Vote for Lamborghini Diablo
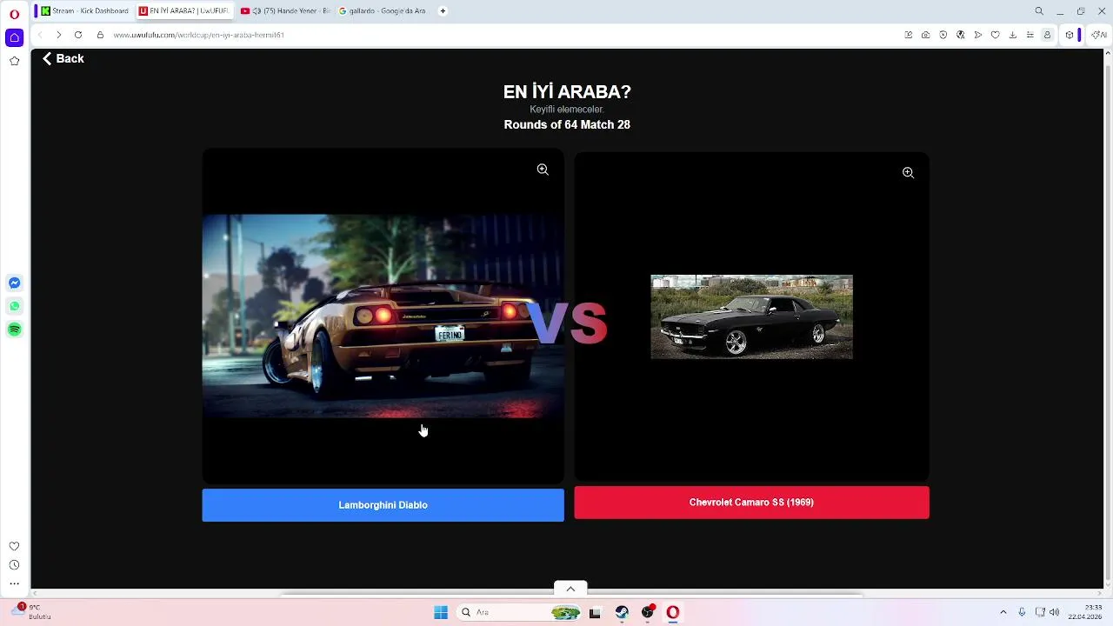 click(383, 505)
